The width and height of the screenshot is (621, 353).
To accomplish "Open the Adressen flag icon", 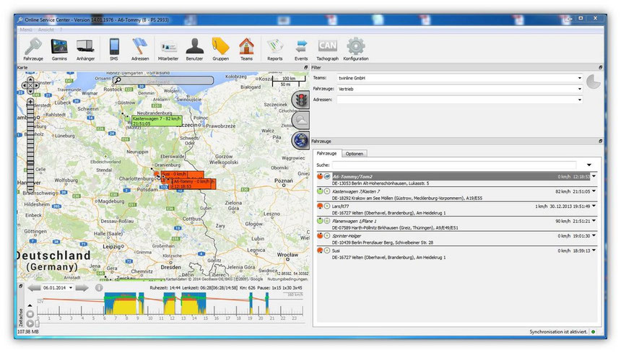I will pyautogui.click(x=140, y=50).
